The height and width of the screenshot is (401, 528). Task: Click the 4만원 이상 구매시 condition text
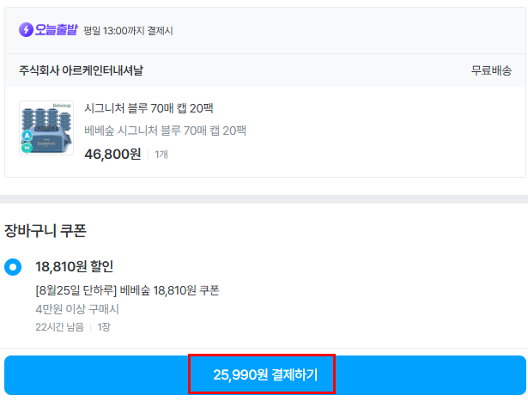click(x=77, y=309)
